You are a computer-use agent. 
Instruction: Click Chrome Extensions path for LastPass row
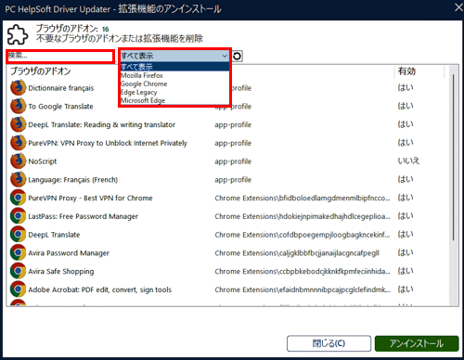coord(303,216)
